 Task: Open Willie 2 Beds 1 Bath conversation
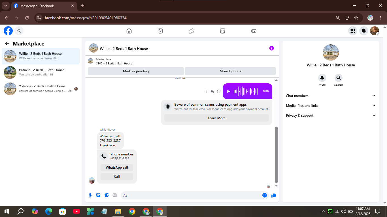(x=41, y=56)
